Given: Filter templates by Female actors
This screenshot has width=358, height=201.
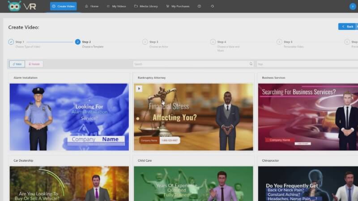Looking at the screenshot, I should click(34, 64).
